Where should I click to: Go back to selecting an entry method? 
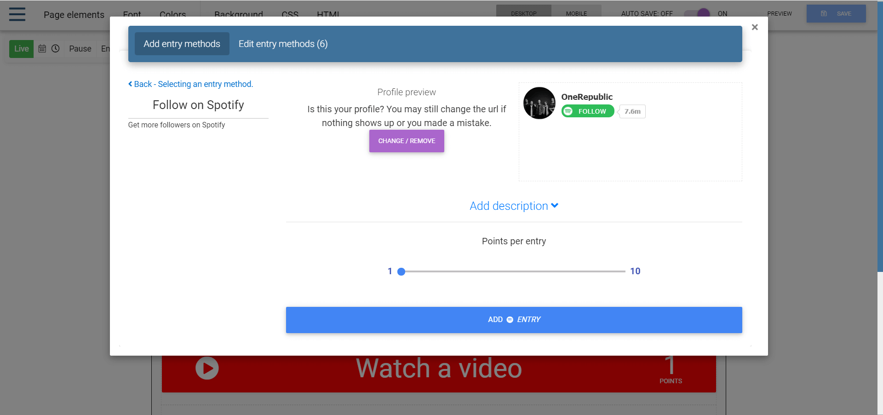[191, 84]
